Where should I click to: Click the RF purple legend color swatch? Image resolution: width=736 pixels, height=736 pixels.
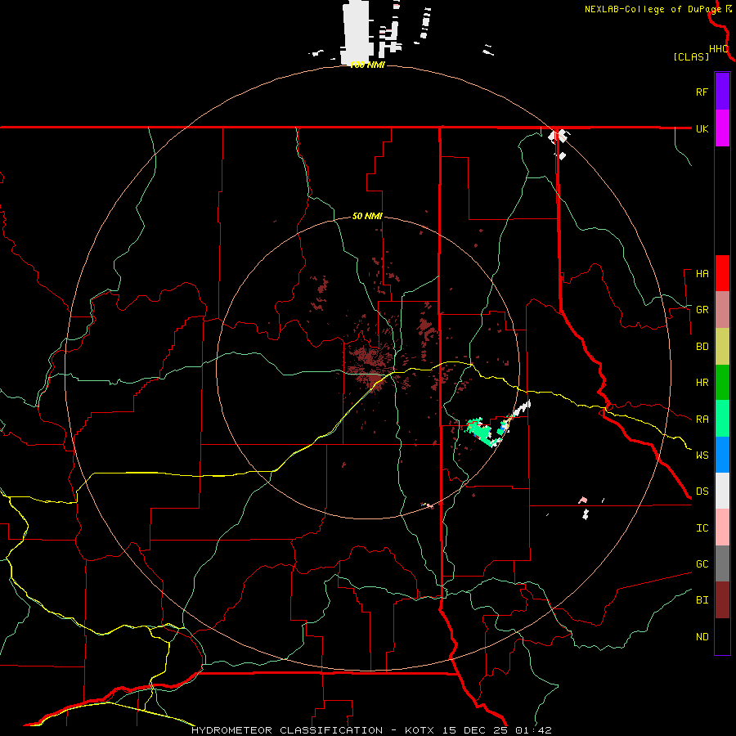[x=722, y=91]
